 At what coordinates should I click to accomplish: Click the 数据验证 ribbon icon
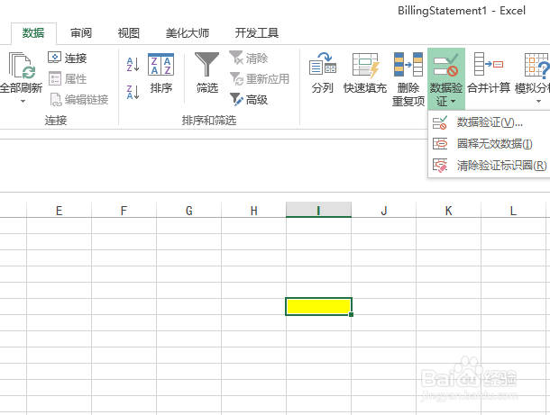pos(445,66)
